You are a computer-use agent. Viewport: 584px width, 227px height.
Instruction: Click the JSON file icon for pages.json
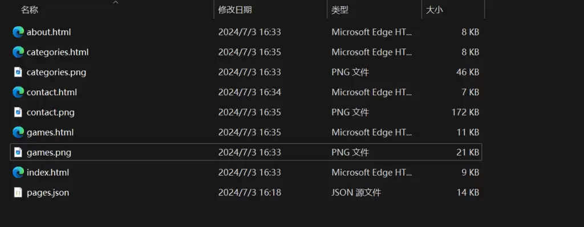click(18, 192)
